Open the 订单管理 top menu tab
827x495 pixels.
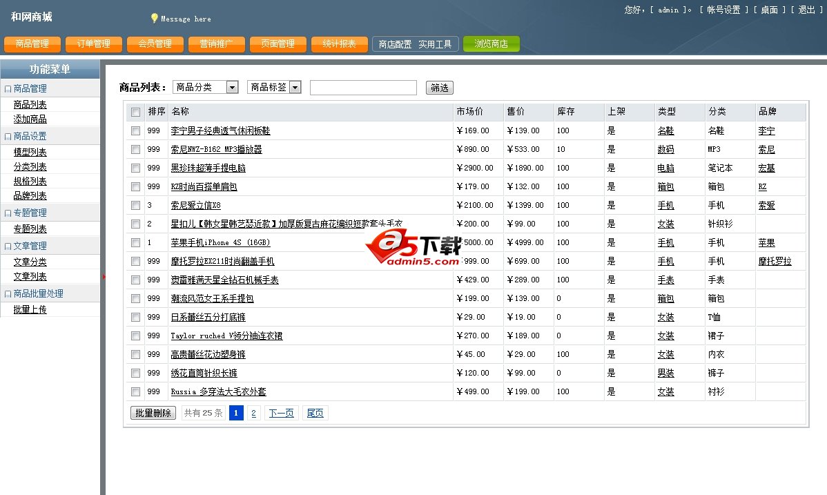[x=94, y=43]
